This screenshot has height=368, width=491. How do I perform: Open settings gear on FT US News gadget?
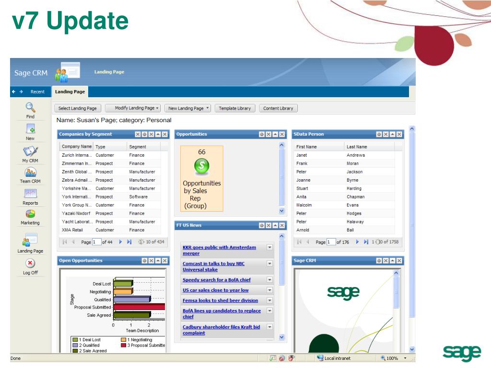(262, 225)
